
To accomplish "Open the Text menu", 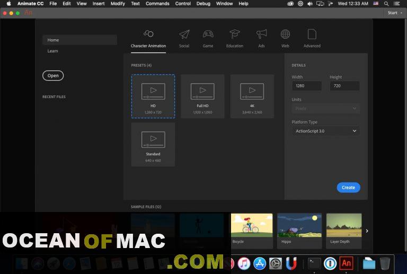I will pyautogui.click(x=135, y=4).
